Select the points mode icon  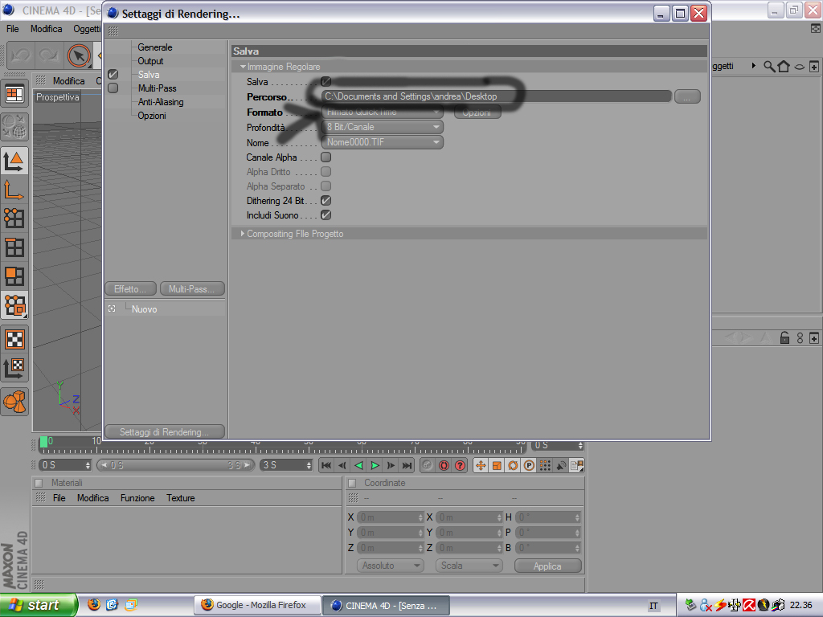pos(14,218)
